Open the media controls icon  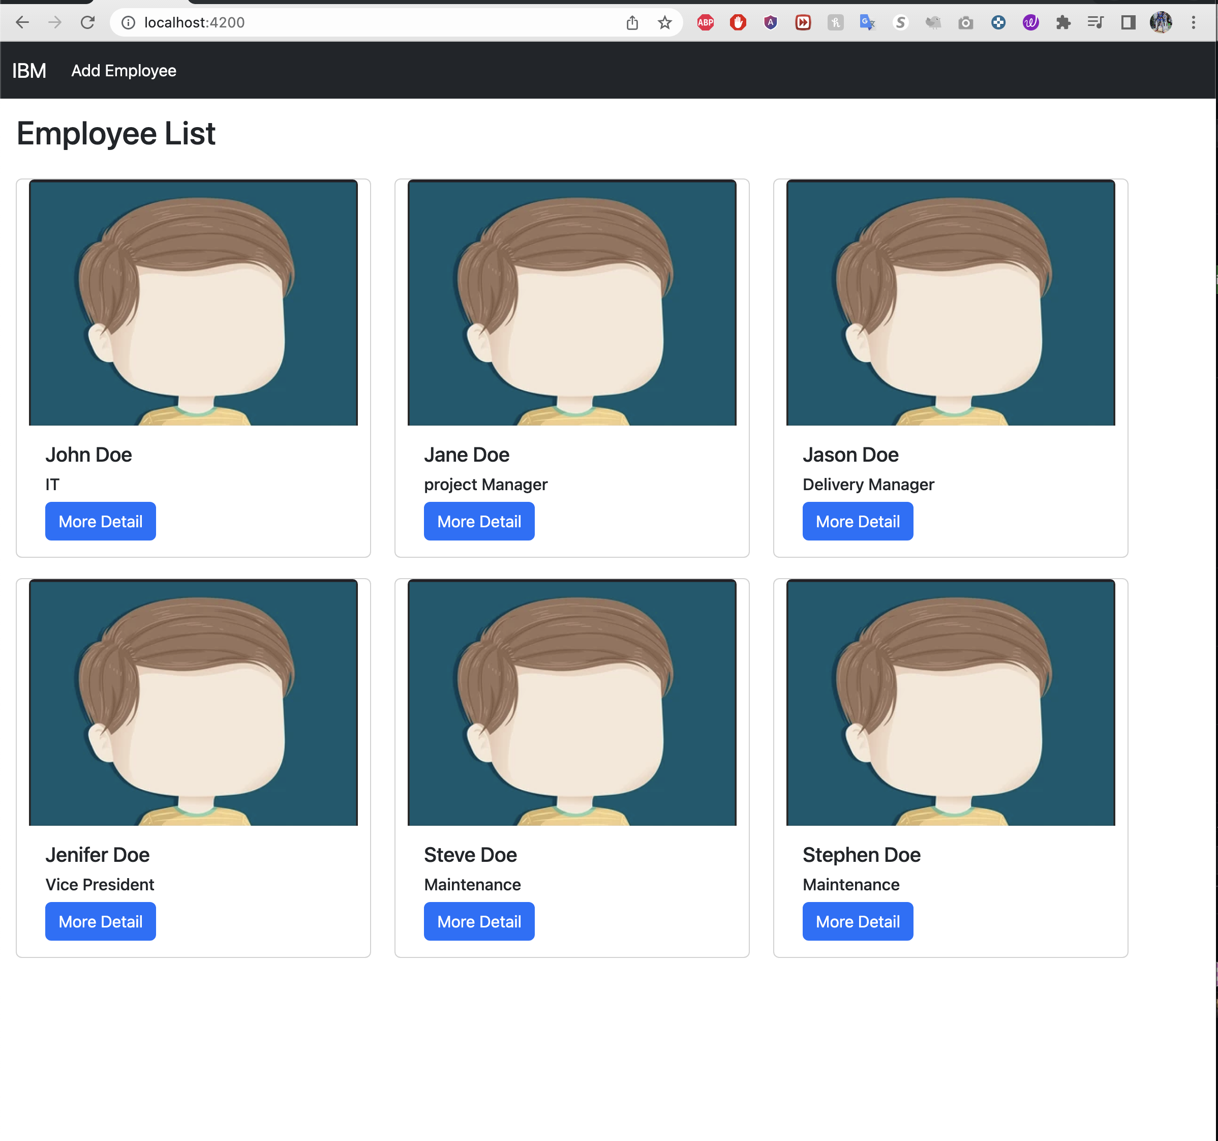point(1095,23)
